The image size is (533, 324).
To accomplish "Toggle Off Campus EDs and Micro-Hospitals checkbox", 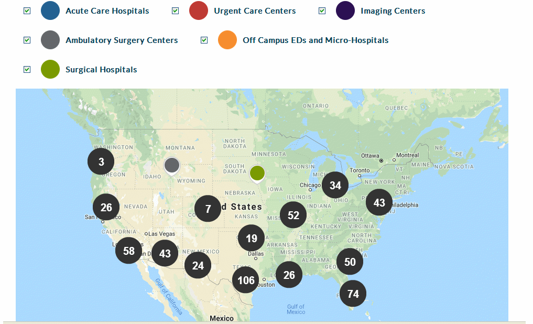I will pyautogui.click(x=204, y=40).
